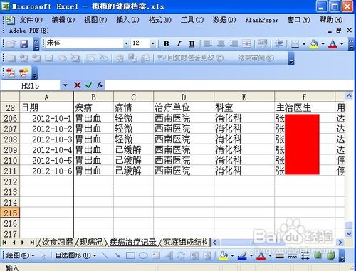The height and width of the screenshot is (271, 356).
Task: Confirm entry with green checkmark
Action: (88, 85)
